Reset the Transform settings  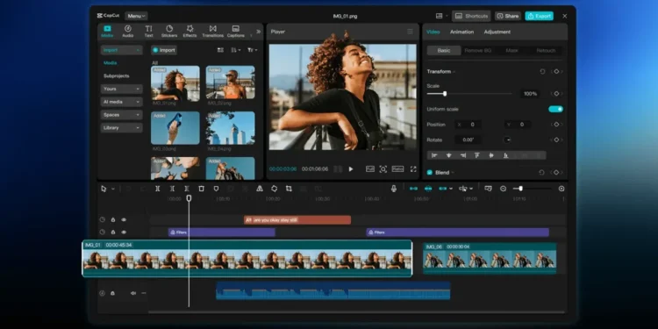click(542, 72)
